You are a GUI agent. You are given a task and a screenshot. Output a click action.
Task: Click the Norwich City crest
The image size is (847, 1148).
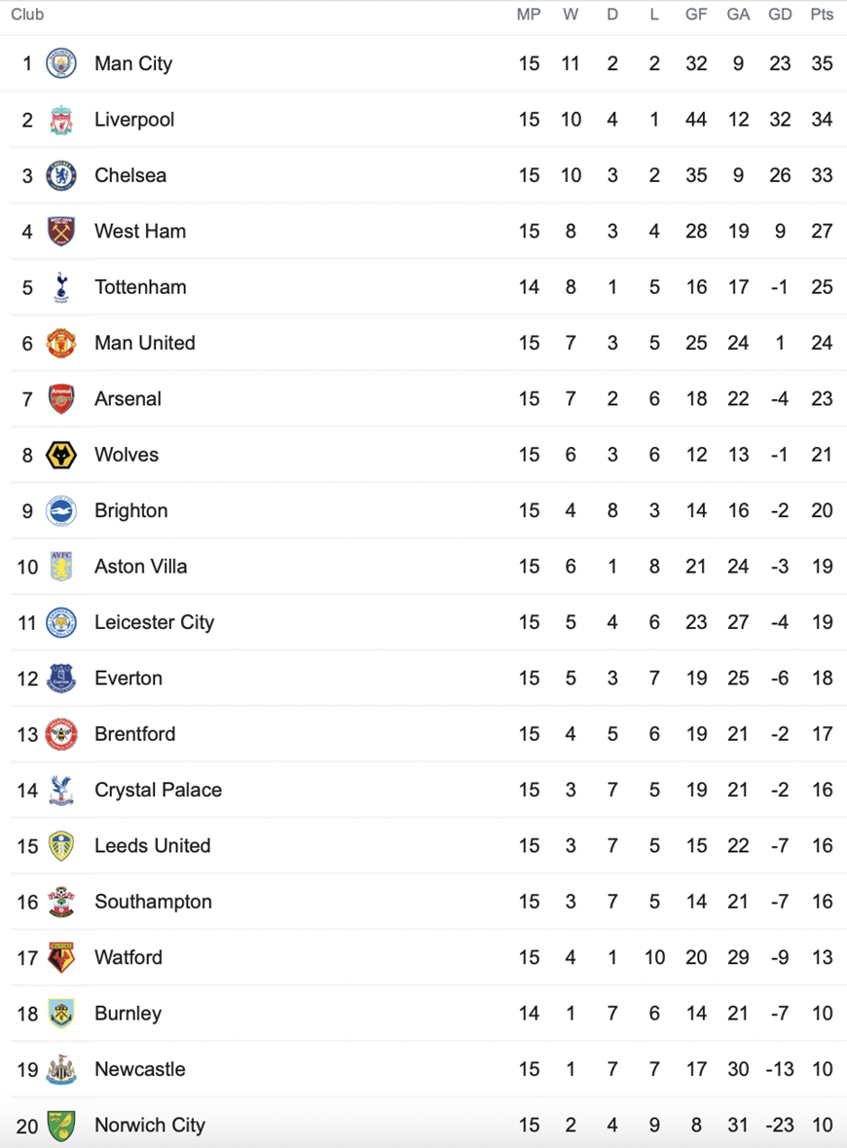pyautogui.click(x=60, y=1126)
